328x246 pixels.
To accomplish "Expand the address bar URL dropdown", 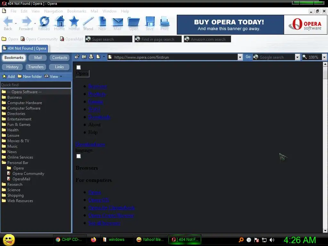I will tap(240, 57).
